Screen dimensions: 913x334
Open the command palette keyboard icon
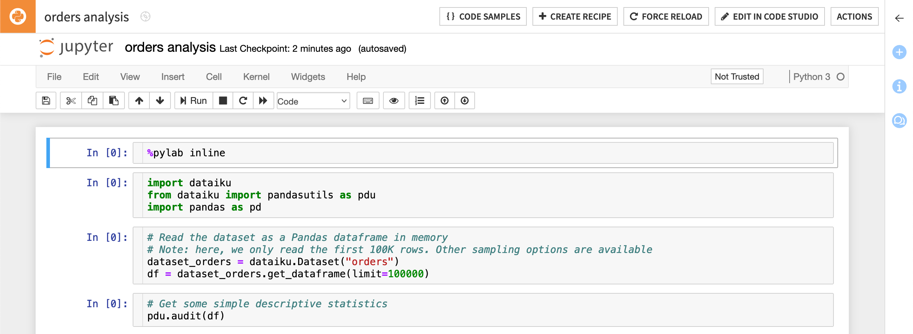pyautogui.click(x=368, y=101)
